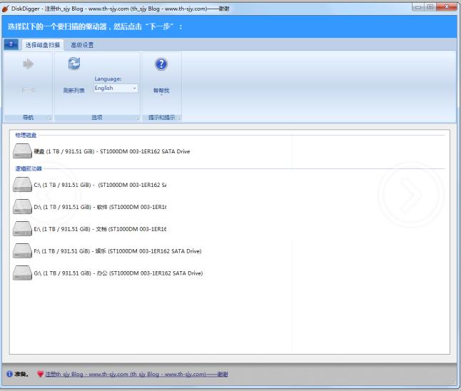Click the Next step arrow icon
The width and height of the screenshot is (461, 391).
point(29,65)
